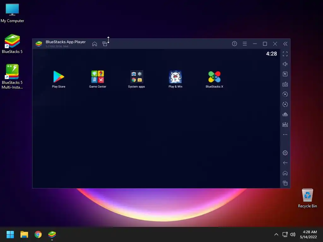Open BlueStacks settings gear

point(285,153)
